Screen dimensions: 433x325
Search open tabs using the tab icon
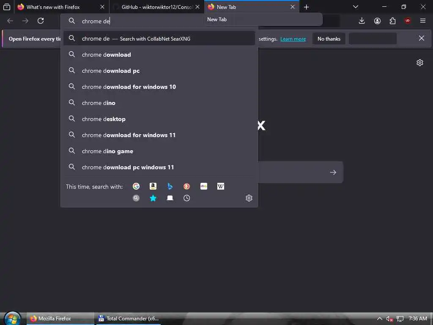(170, 198)
